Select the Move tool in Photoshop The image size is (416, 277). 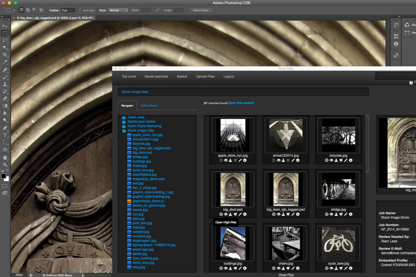click(5, 26)
